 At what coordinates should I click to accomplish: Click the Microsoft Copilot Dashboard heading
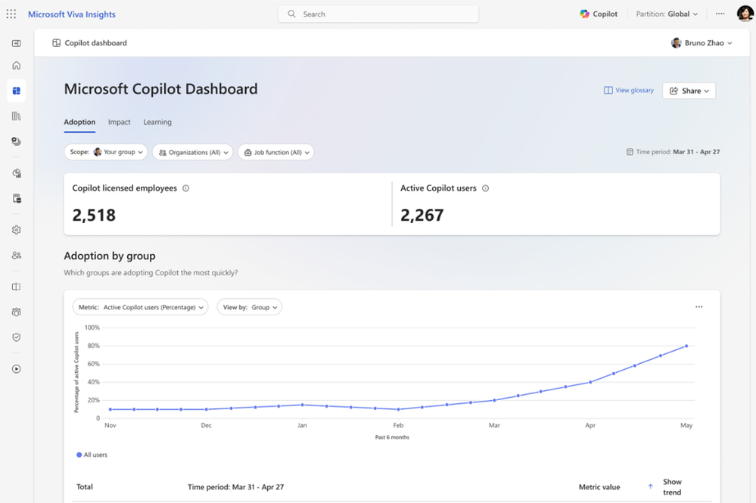[x=160, y=89]
